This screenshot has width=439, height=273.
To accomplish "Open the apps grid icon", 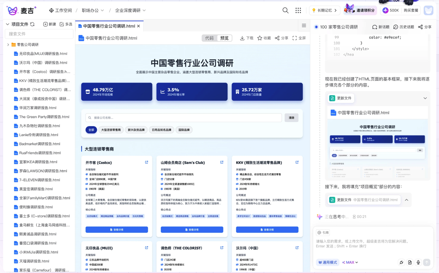I will 298,10.
